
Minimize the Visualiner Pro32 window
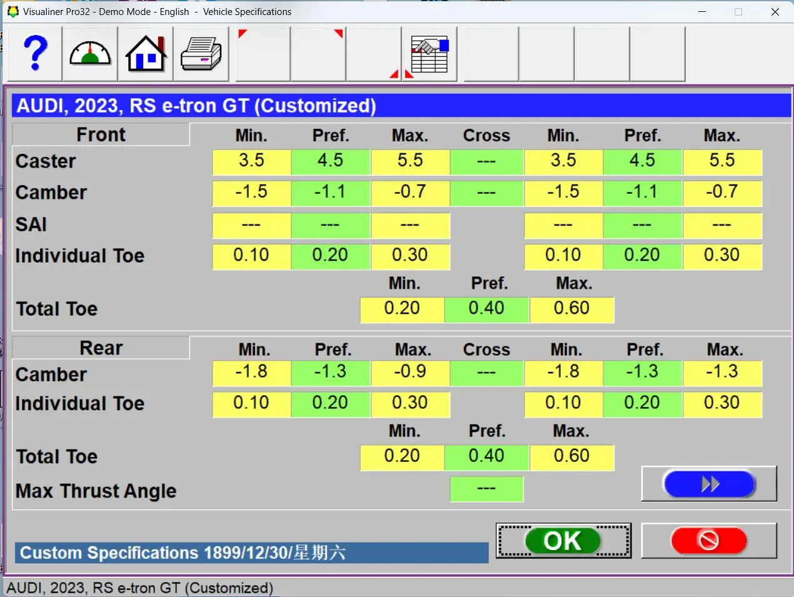[x=702, y=12]
